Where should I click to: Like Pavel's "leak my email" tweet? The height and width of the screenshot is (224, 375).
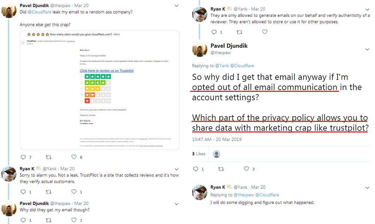[x=74, y=157]
